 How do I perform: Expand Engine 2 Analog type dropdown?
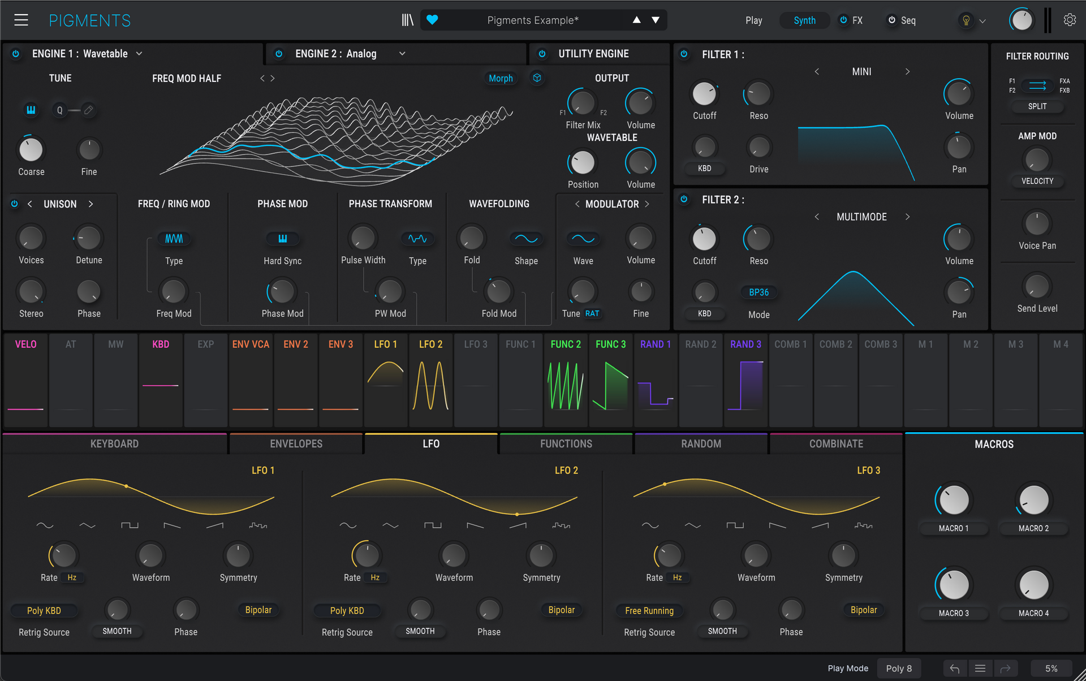click(402, 54)
